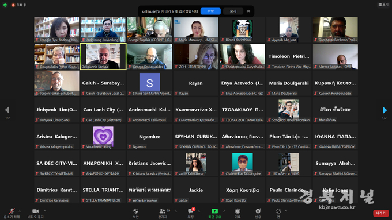Viewport: 392px width, 220px height.
Task: Select Deligiannis Larissa's highlighted video tile
Action: pyautogui.click(x=103, y=56)
